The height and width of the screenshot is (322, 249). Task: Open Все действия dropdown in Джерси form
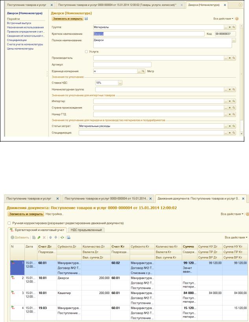coord(223,19)
